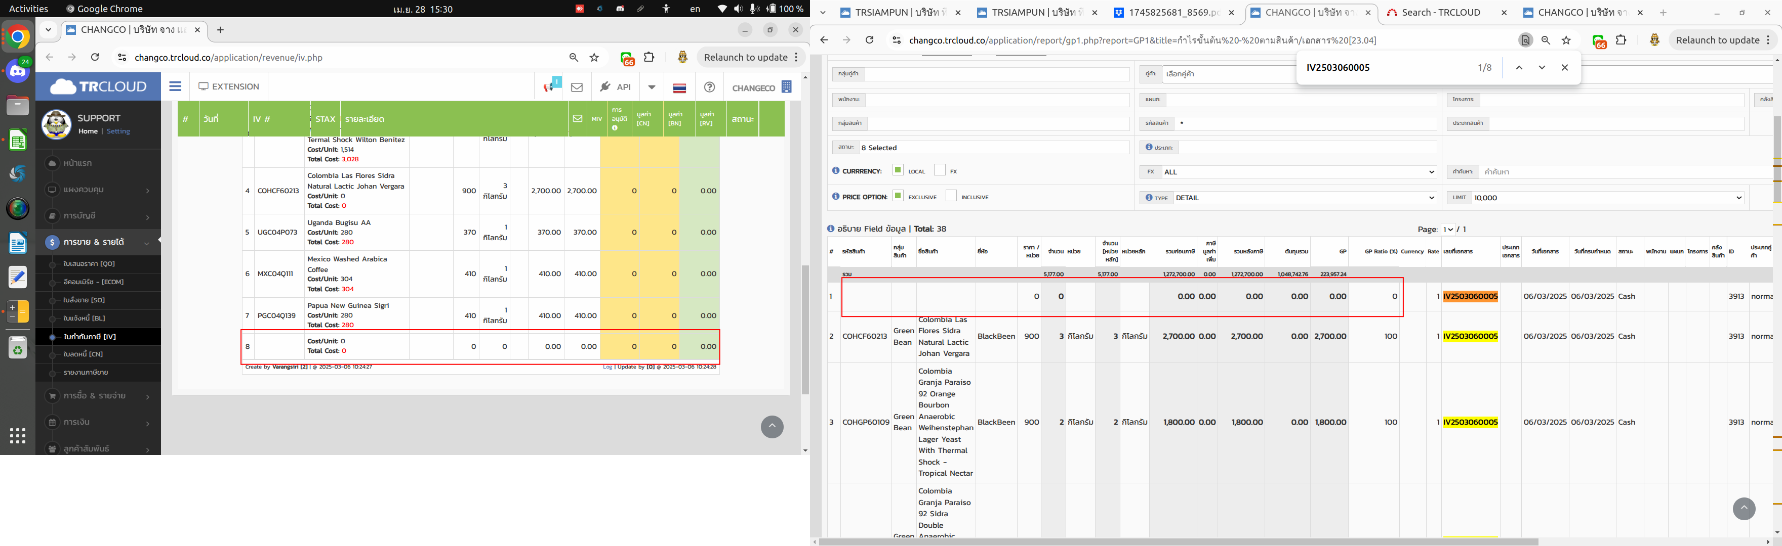Viewport: 1782px width, 546px height.
Task: Click the API plug button
Action: pyautogui.click(x=616, y=87)
